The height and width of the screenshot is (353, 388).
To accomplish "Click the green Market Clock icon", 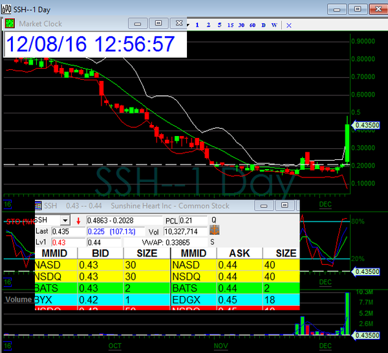I will pyautogui.click(x=10, y=23).
